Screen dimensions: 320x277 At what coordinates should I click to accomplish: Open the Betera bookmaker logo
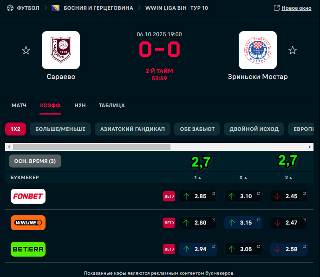pos(28,249)
